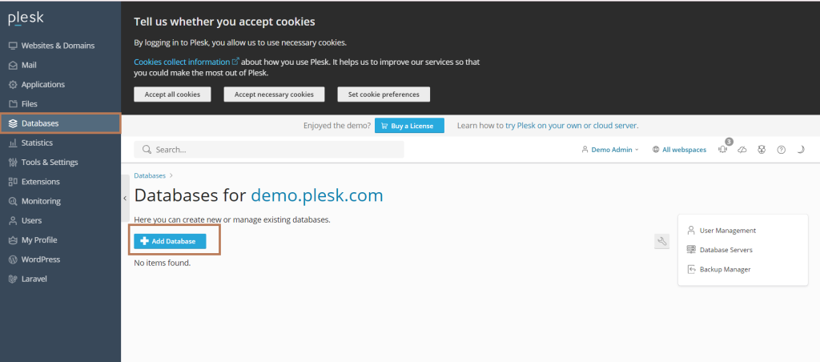Click Set cookie preferences button
The width and height of the screenshot is (820, 362).
tap(384, 95)
